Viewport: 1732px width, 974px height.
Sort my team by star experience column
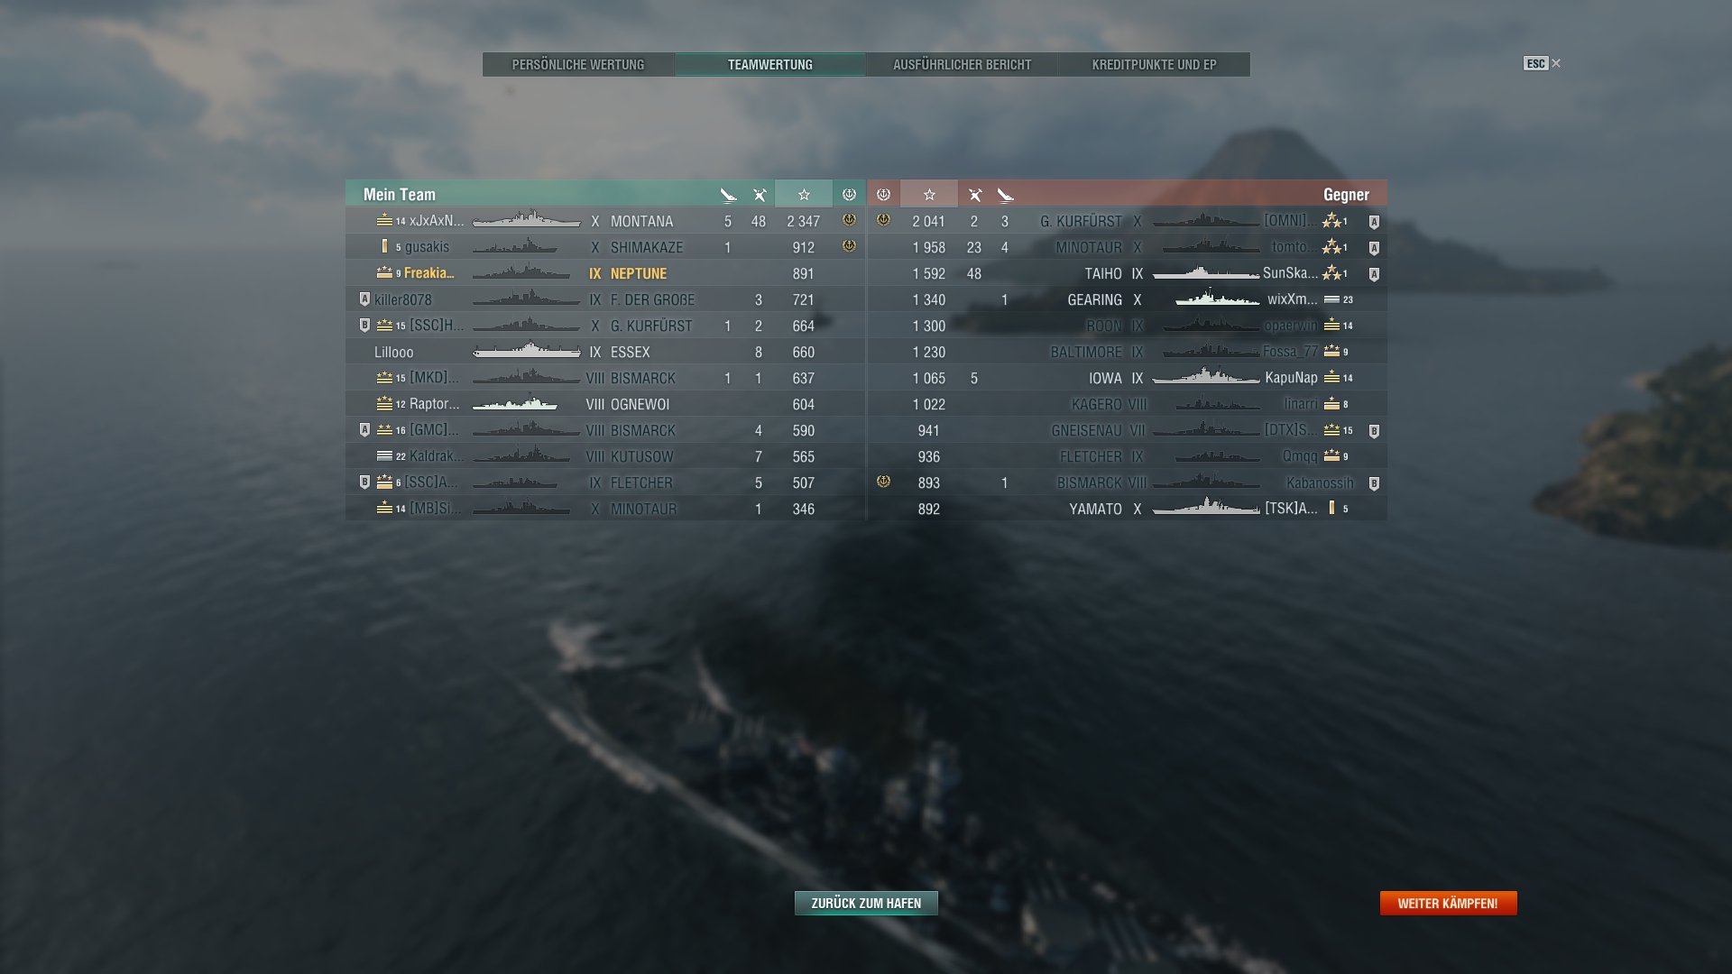click(x=804, y=195)
